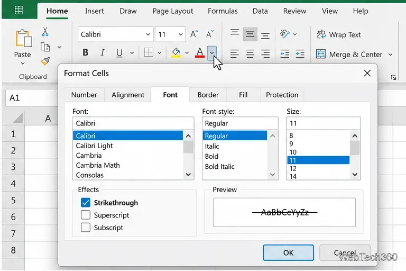
Task: Open the Formulas ribbon tab
Action: point(223,11)
